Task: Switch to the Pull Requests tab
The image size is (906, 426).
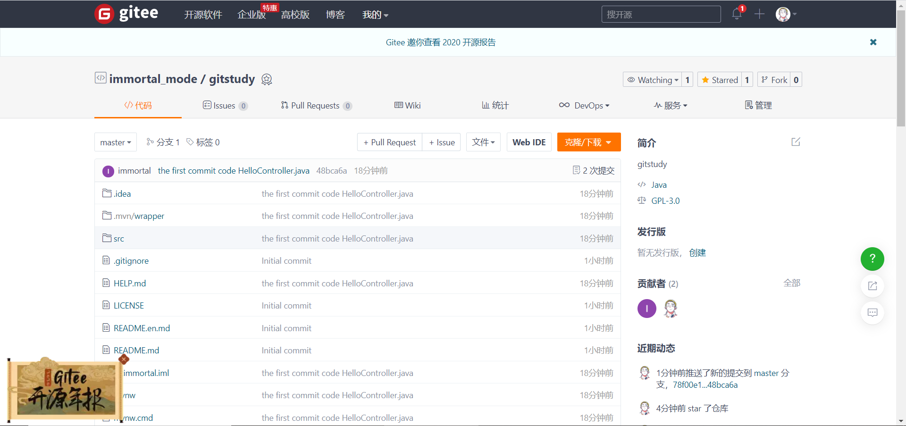Action: tap(316, 105)
